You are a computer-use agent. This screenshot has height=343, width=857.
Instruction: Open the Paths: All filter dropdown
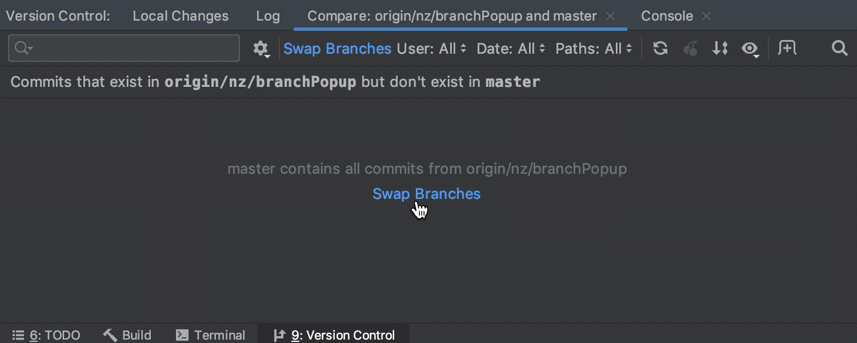(594, 49)
